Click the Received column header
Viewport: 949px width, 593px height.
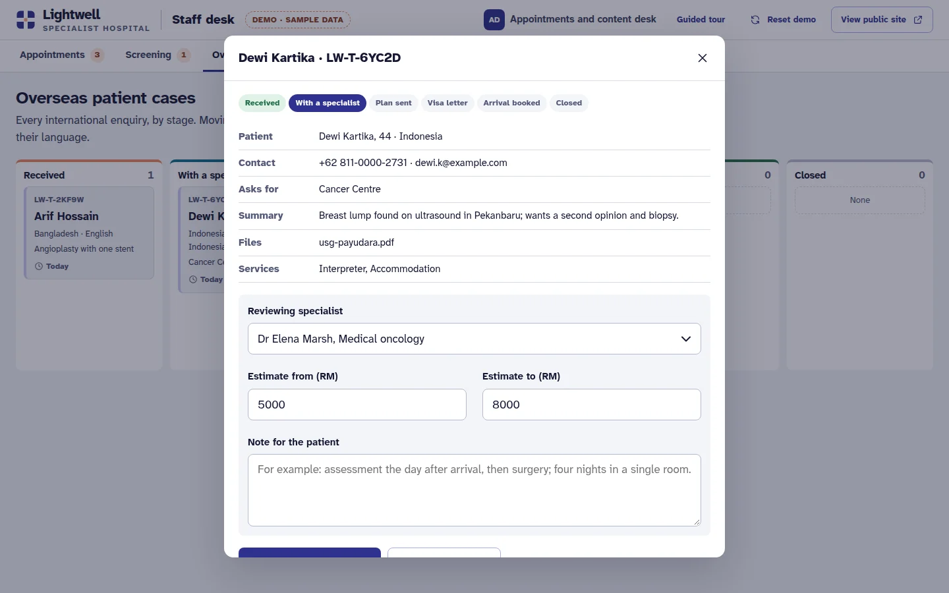point(44,175)
